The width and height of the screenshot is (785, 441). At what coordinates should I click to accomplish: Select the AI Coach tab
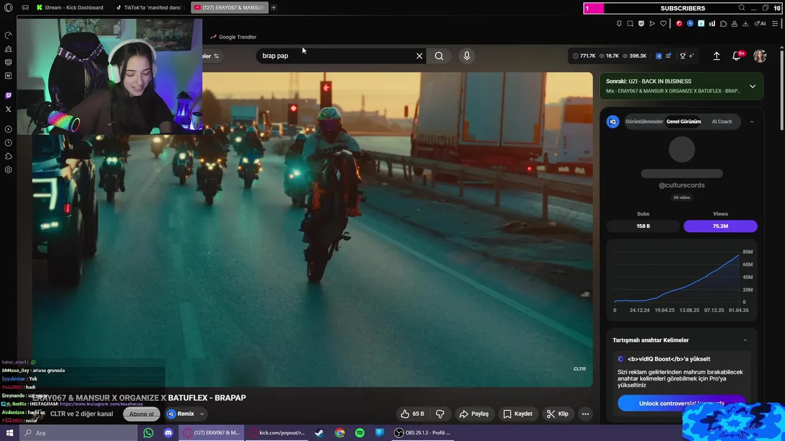[x=722, y=122]
